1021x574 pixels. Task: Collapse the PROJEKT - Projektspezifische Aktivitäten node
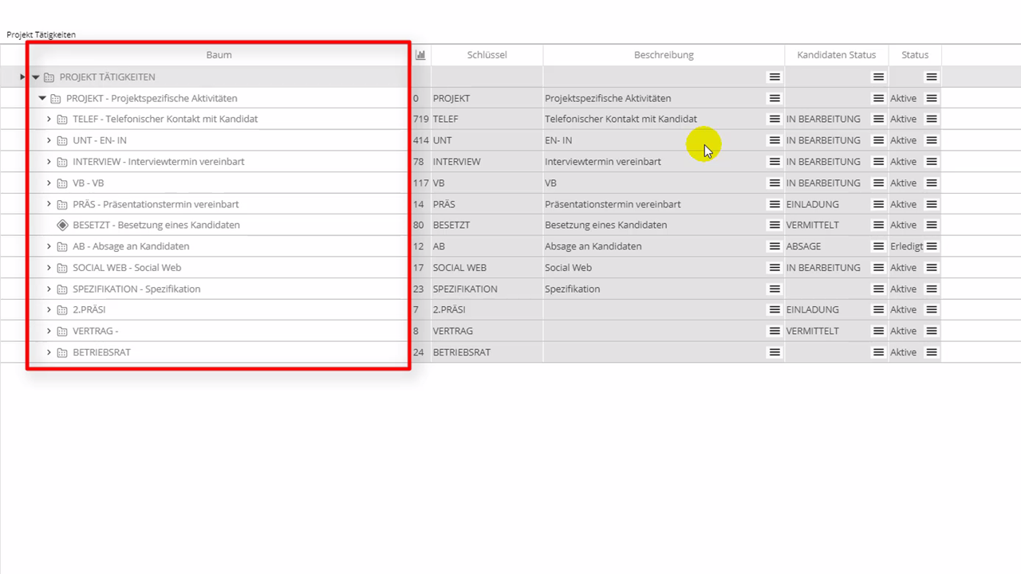click(43, 98)
